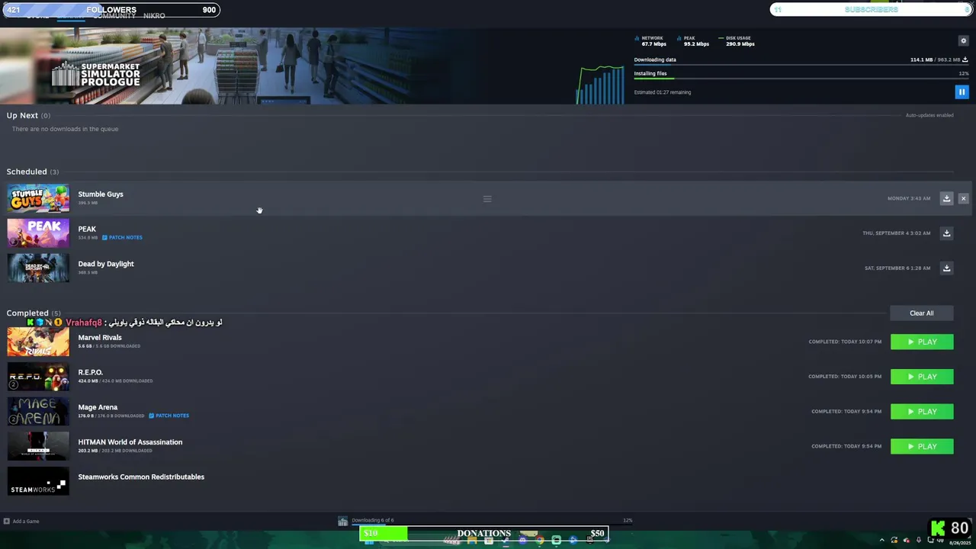Open PEAK patch notes
Viewport: 976px width, 549px height.
click(122, 237)
